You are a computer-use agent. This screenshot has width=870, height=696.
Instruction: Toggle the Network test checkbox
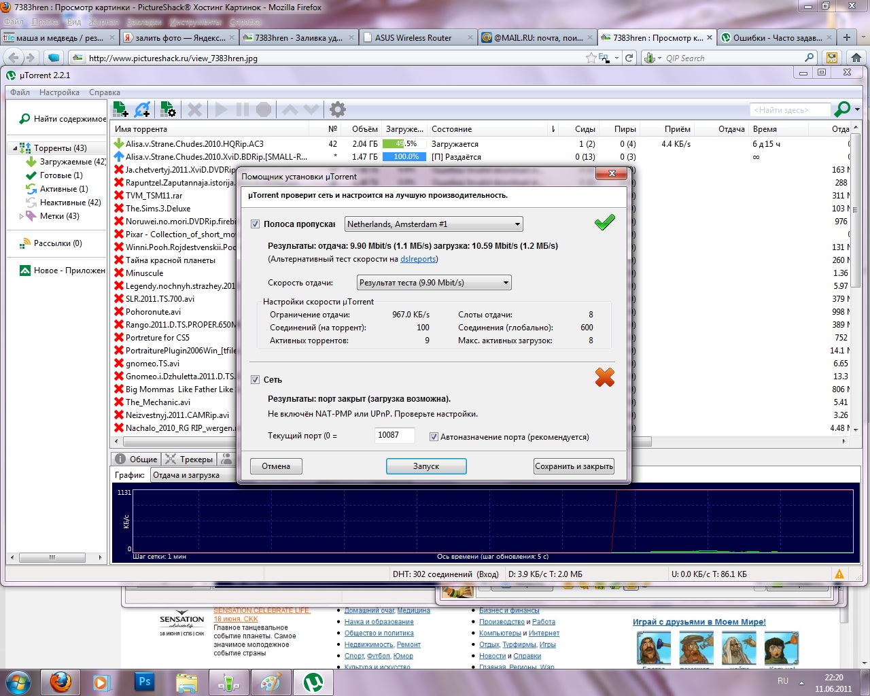256,380
